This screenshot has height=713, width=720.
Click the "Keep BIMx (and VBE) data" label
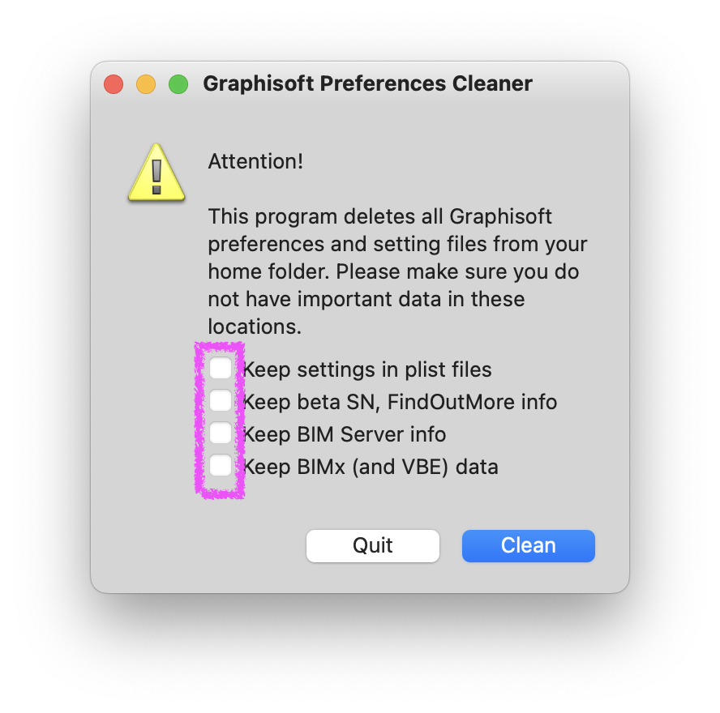(x=369, y=466)
